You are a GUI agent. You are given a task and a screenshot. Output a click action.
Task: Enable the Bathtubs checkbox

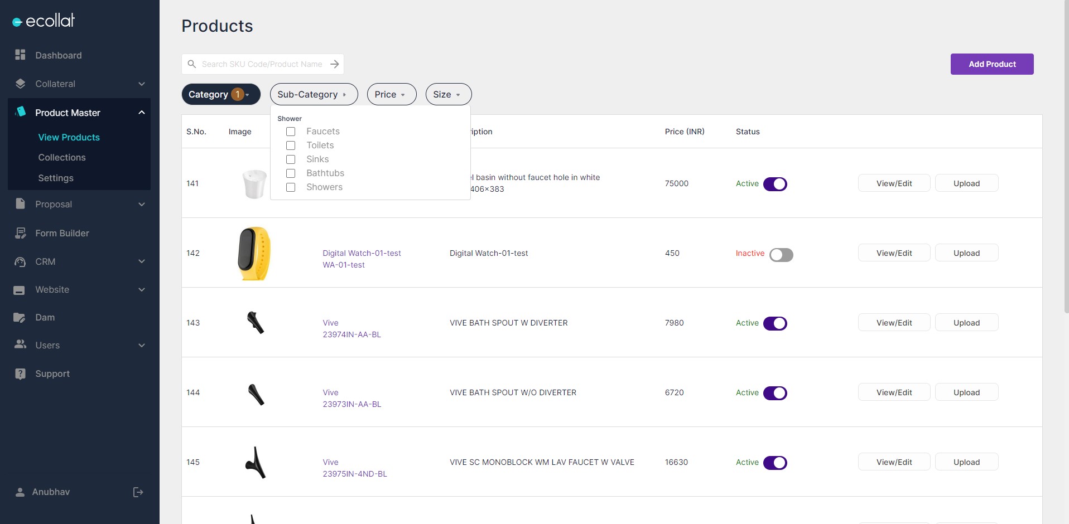(x=291, y=173)
